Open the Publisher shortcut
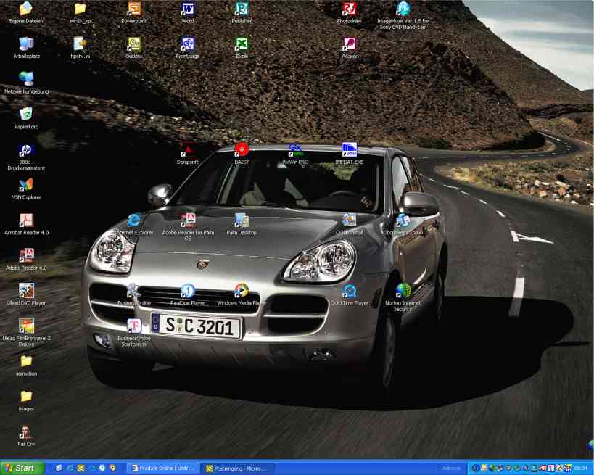Screen dimensions: 594x475 click(242, 9)
